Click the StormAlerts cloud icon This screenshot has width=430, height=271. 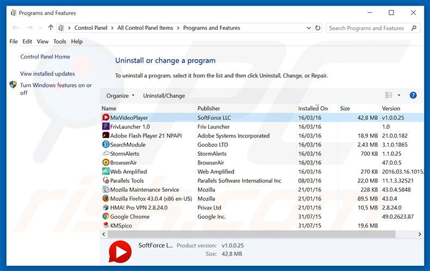106,153
